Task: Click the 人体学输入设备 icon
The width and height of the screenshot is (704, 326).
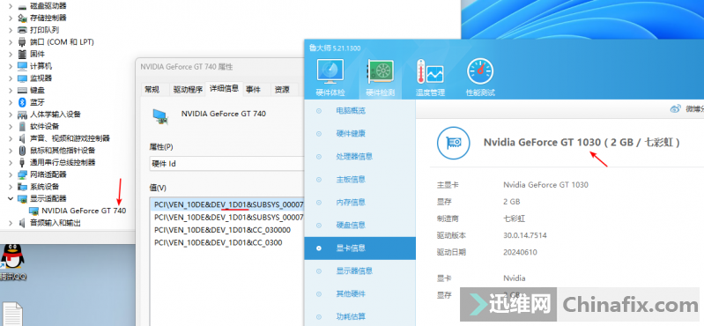Action: (22, 114)
